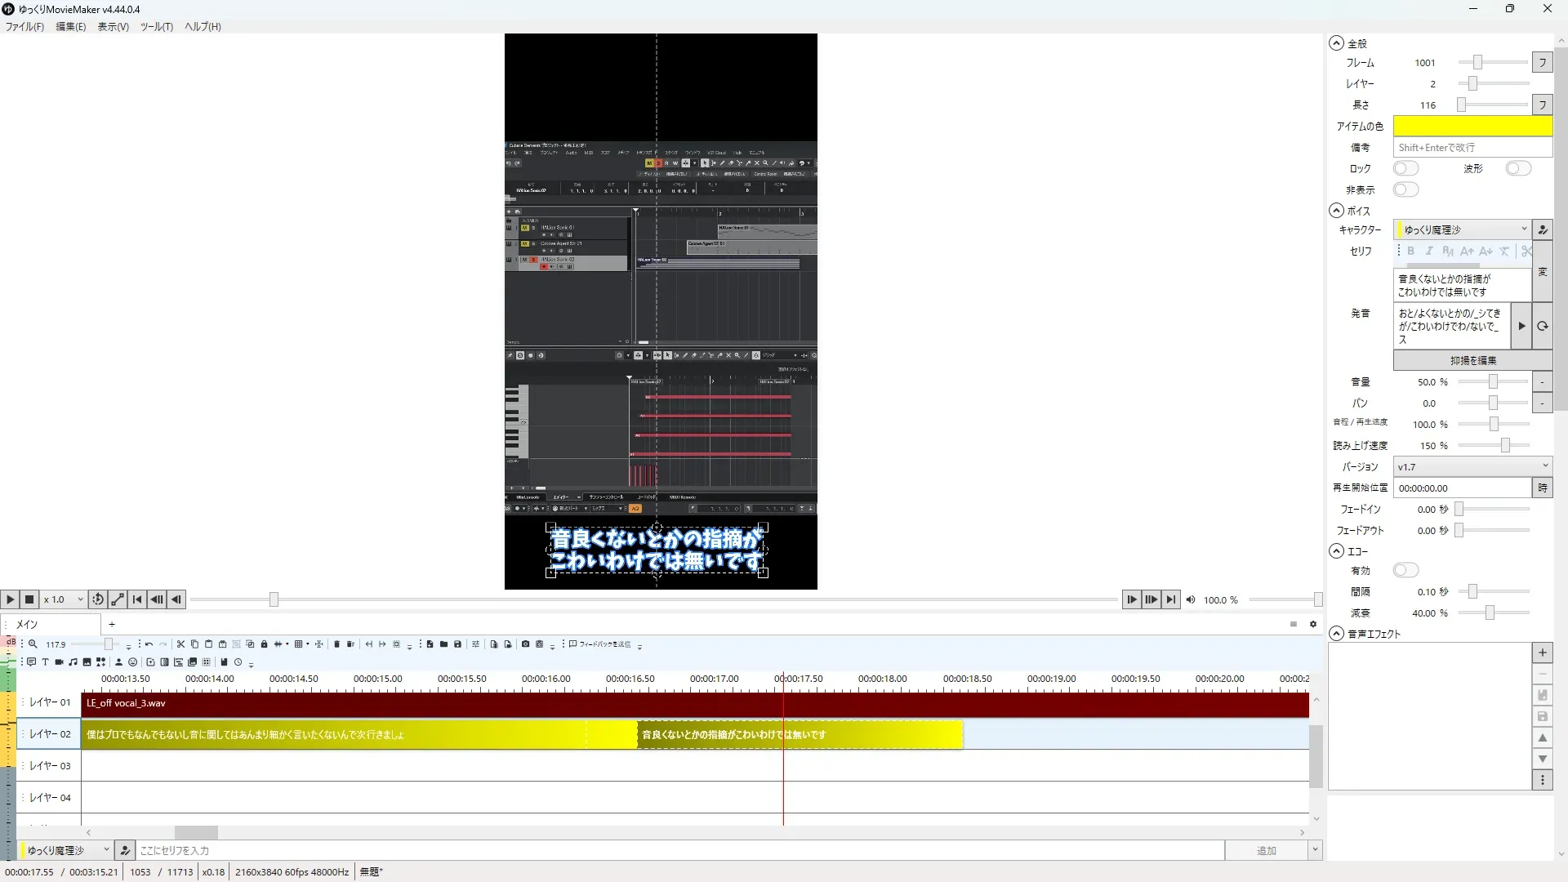Viewport: 1568px width, 882px height.
Task: Open the キャラクター ゆっくり魔理沙 dropdown
Action: point(1462,229)
